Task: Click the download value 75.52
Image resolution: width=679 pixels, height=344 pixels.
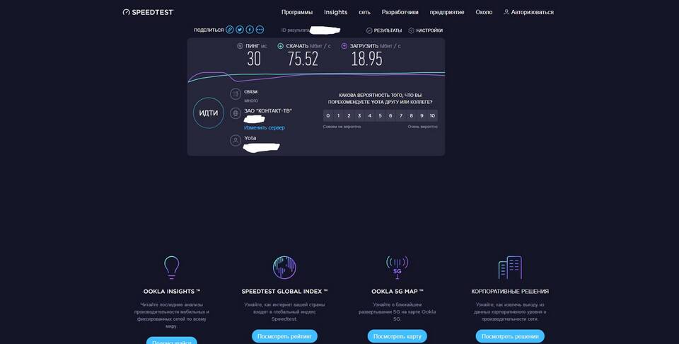Action: pos(303,59)
